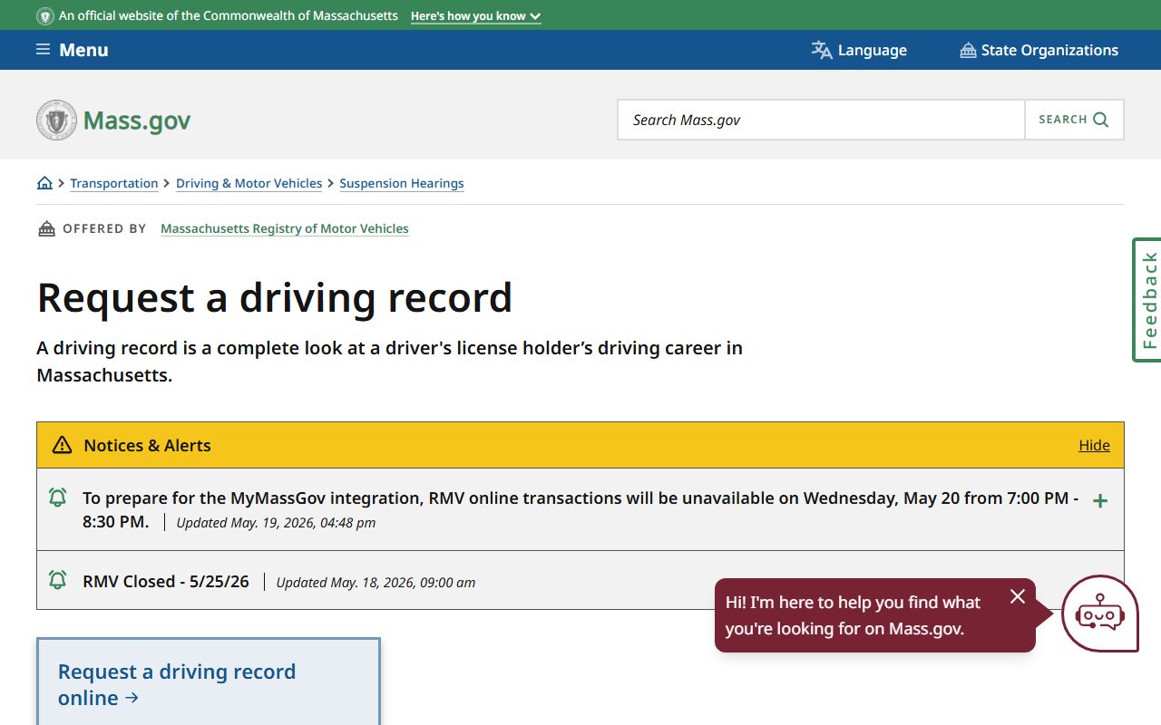The width and height of the screenshot is (1161, 725).
Task: Select the RMV Closed - 5/25/26 alert
Action: 166,581
